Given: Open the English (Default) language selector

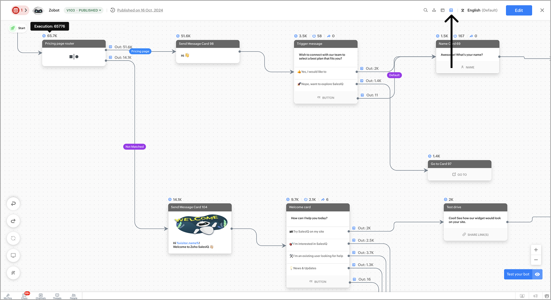Looking at the screenshot, I should [x=479, y=10].
